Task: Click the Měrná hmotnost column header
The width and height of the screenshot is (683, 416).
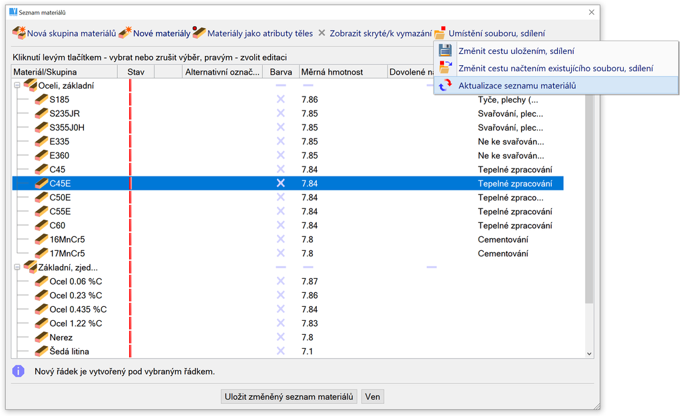Action: [332, 72]
